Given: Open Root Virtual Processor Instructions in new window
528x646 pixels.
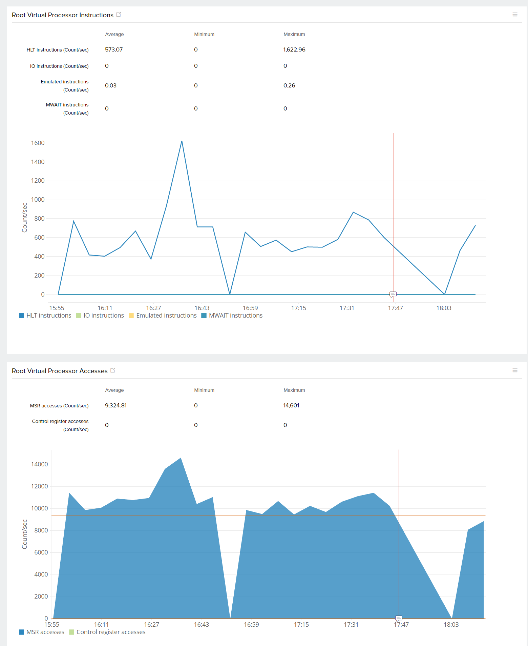Looking at the screenshot, I should [119, 15].
